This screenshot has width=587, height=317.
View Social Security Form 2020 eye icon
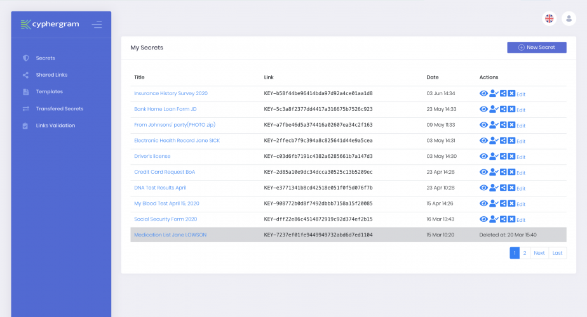coord(483,219)
